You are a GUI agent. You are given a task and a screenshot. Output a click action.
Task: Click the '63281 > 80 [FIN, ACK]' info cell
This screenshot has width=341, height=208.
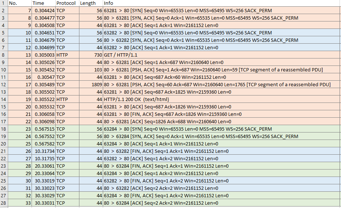pyautogui.click(x=222, y=114)
